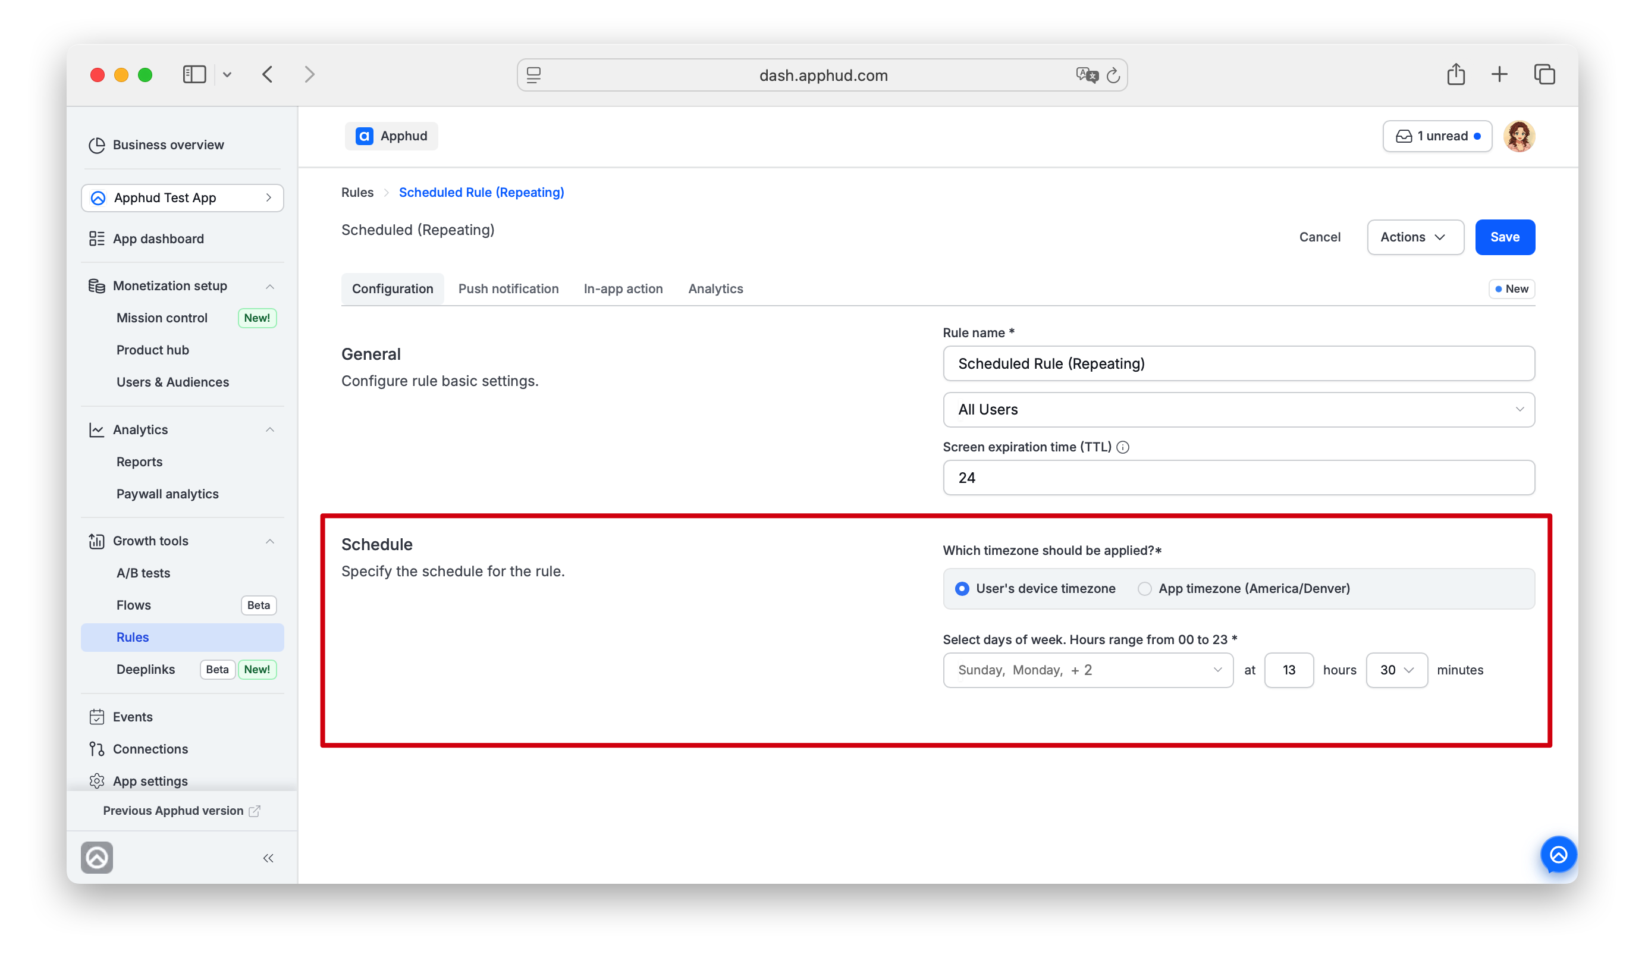Click the hours input showing 13
Image resolution: width=1645 pixels, height=973 pixels.
point(1288,670)
